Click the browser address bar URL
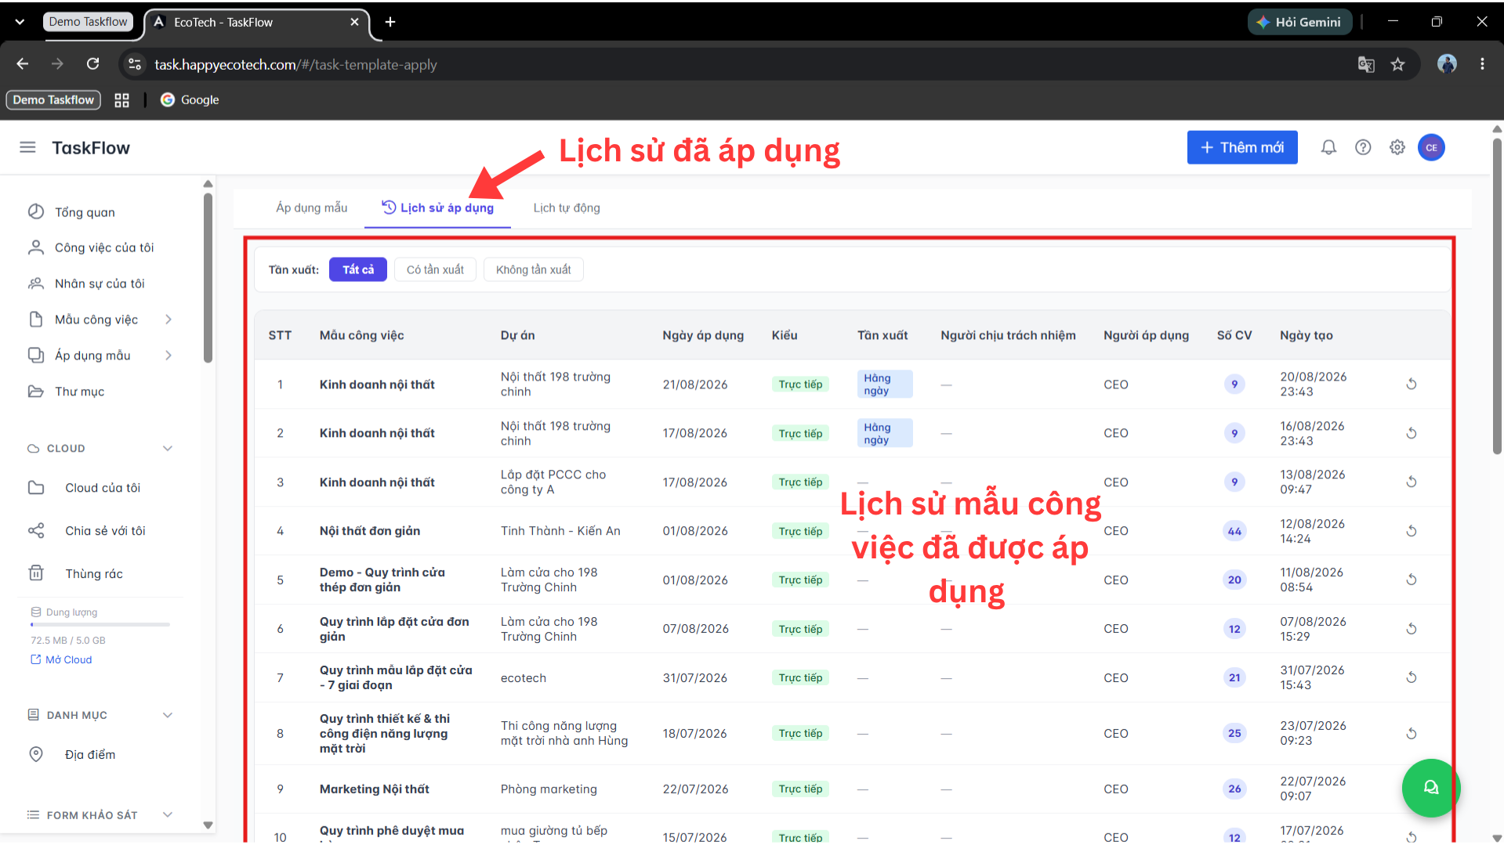Viewport: 1504px width, 845px height. pyautogui.click(x=295, y=64)
